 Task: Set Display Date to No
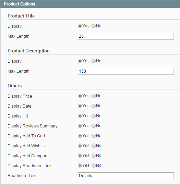click(93, 106)
